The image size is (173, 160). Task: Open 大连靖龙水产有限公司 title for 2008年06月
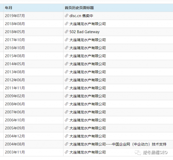[x=88, y=104]
